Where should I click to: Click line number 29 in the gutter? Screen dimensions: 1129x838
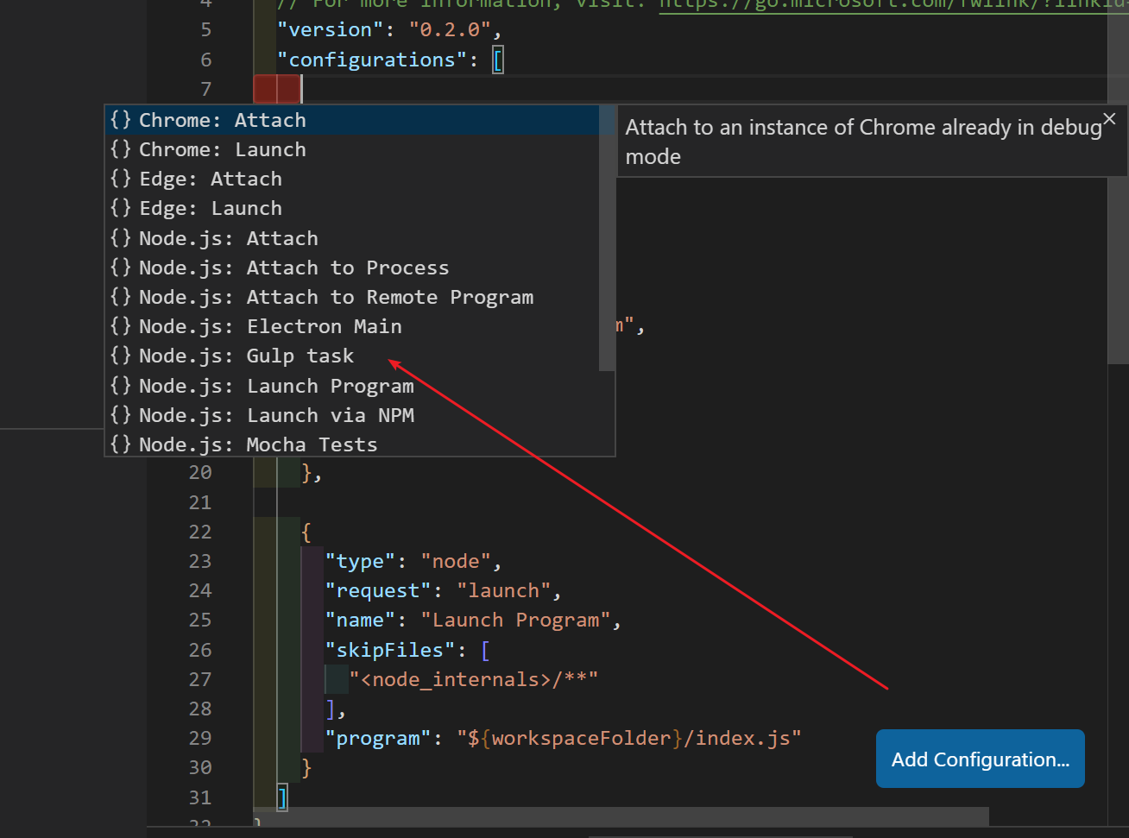click(x=200, y=738)
